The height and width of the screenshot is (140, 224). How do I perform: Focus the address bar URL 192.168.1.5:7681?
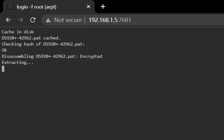[110, 20]
